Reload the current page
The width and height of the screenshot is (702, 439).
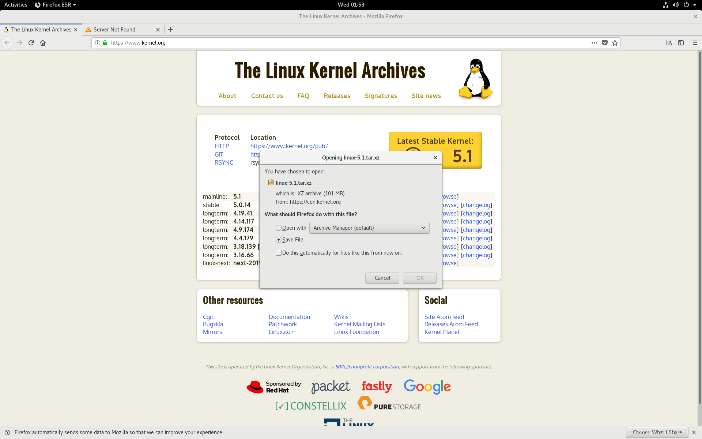pyautogui.click(x=31, y=43)
